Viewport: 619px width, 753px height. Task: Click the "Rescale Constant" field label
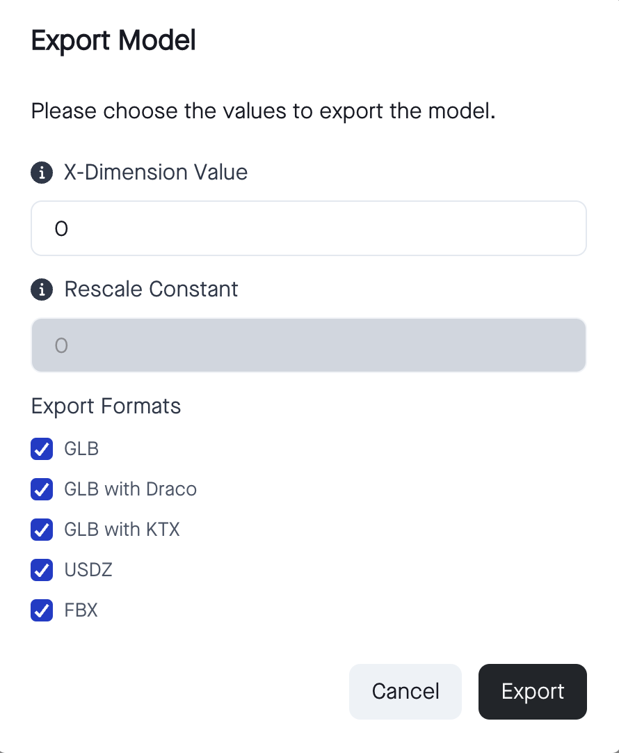click(x=151, y=289)
